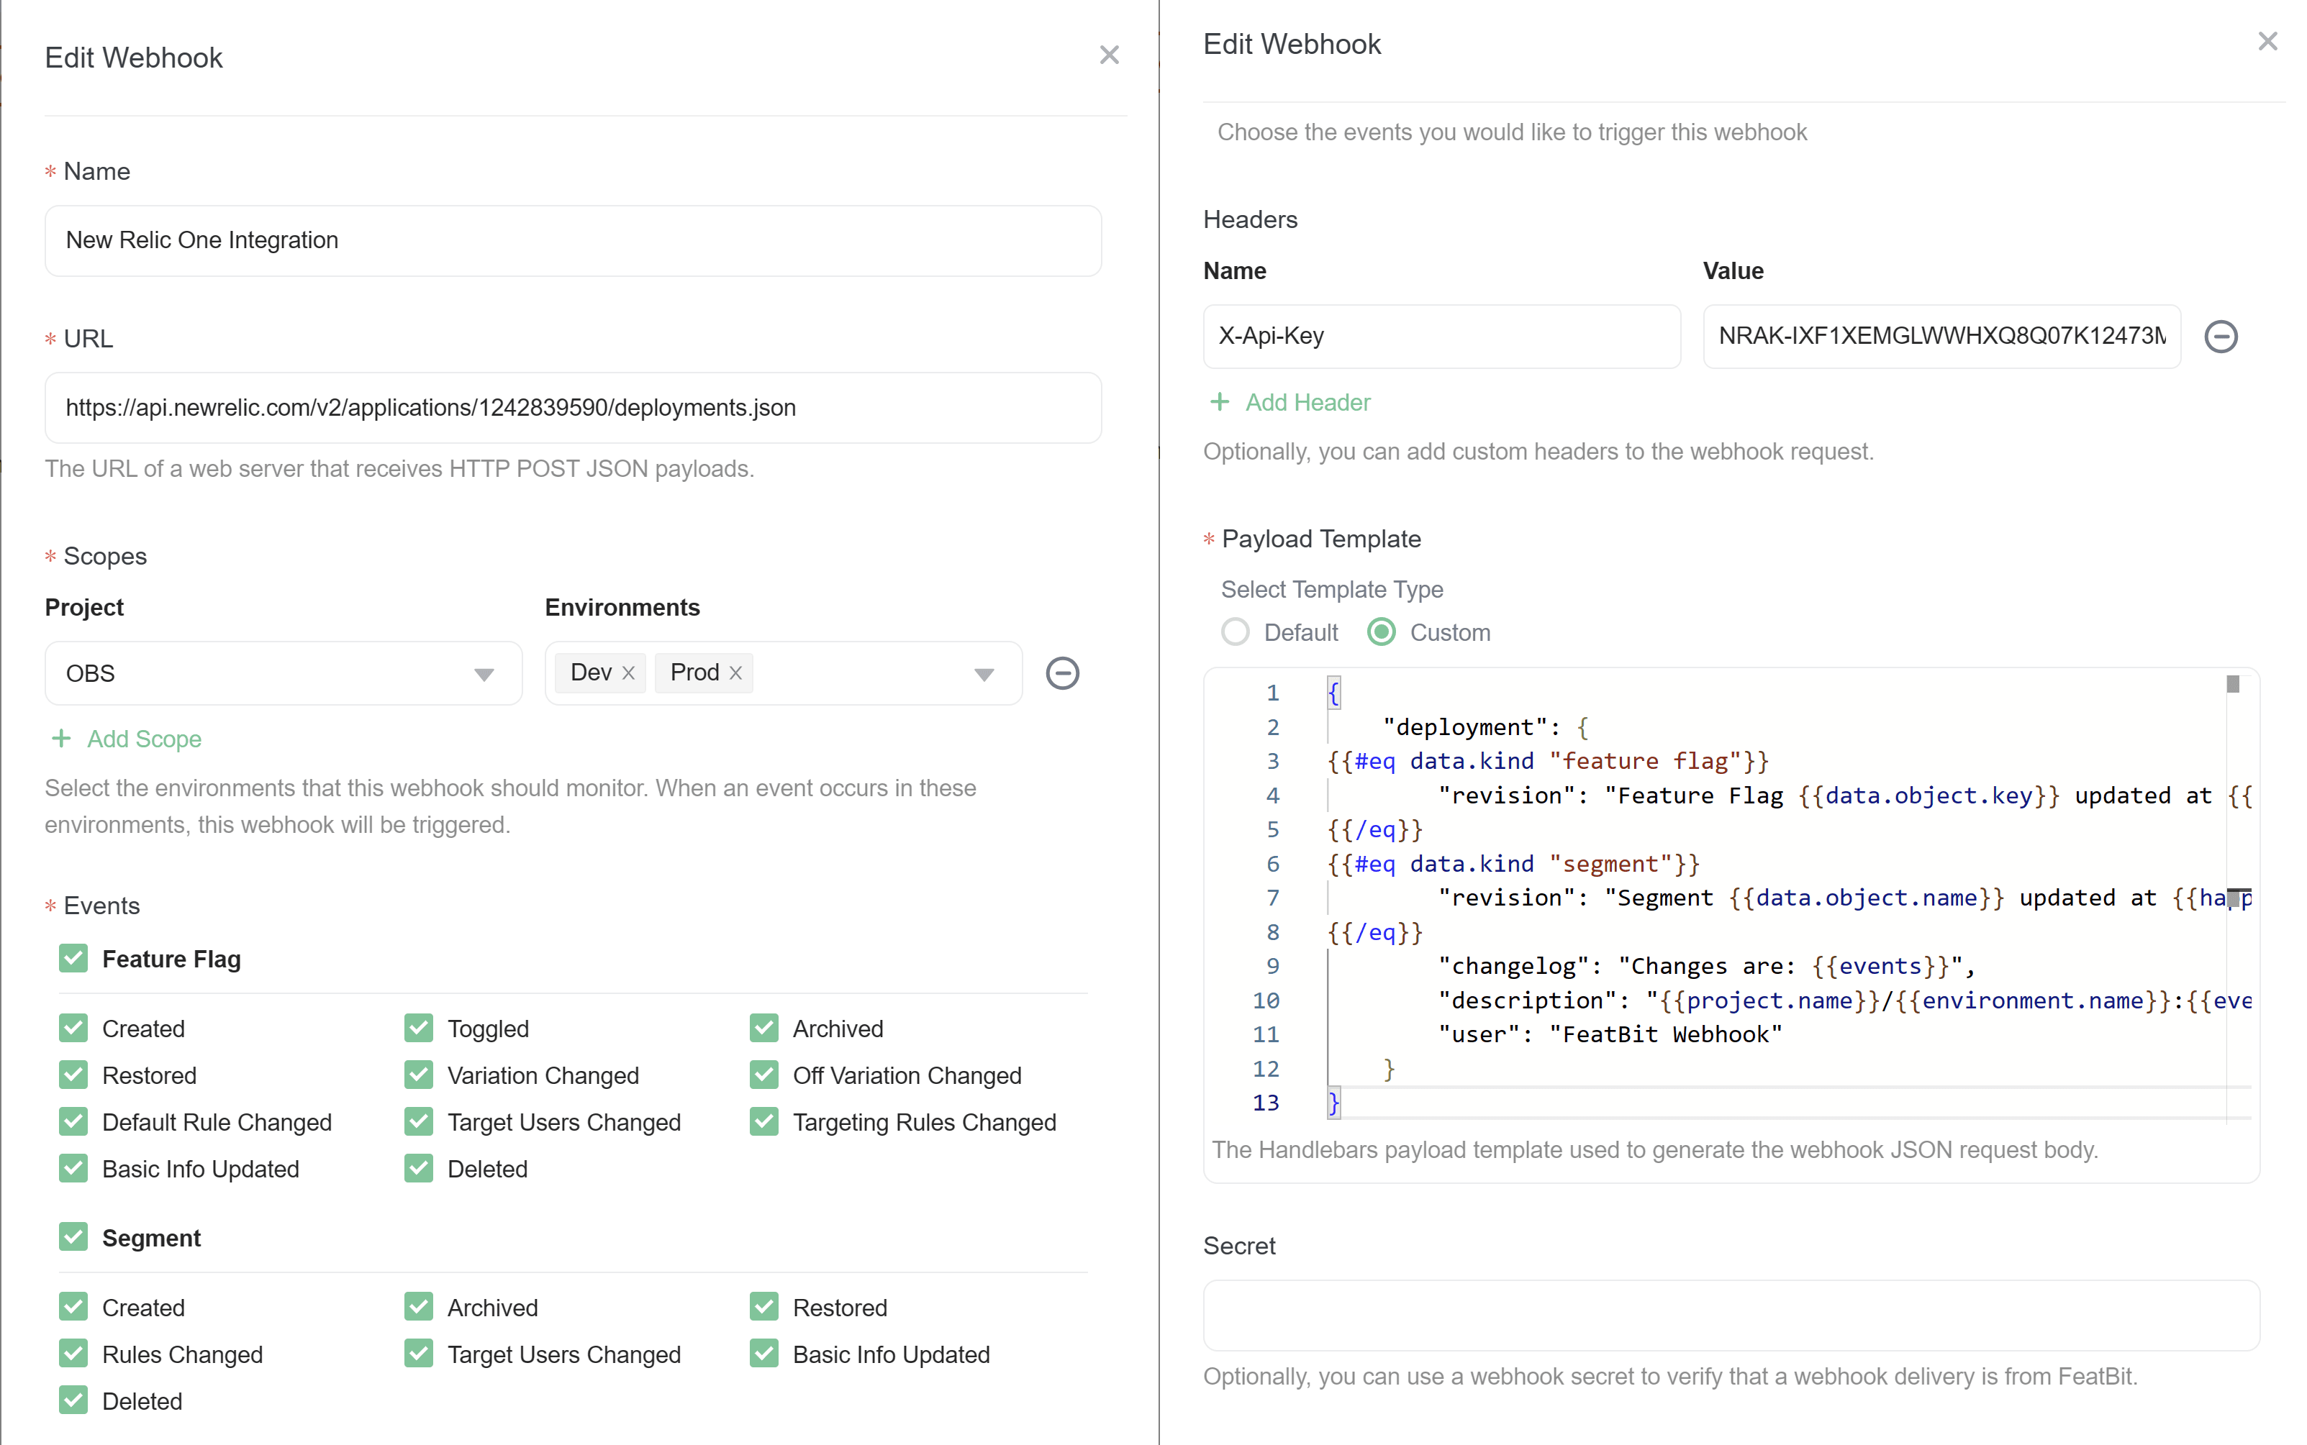2307x1445 pixels.
Task: Select the webhook Name field
Action: [573, 241]
